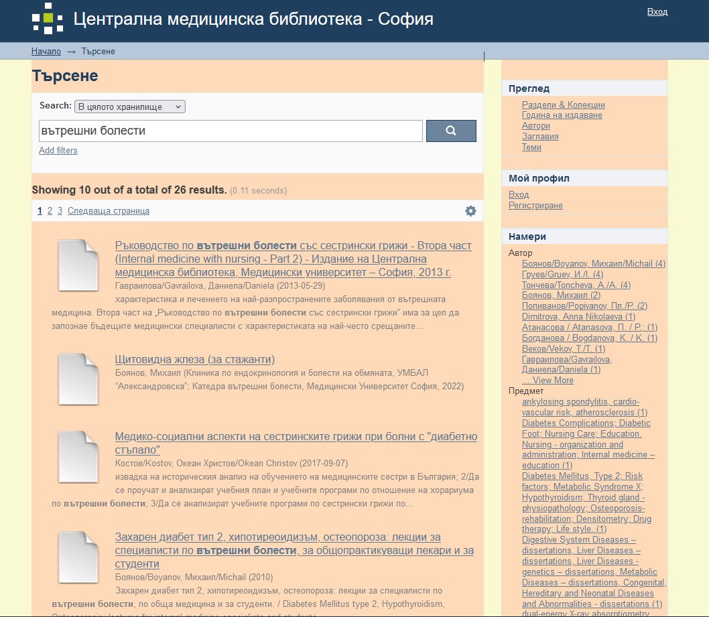Screen dimensions: 709x617
Task: Click Вход link in top header
Action: pyautogui.click(x=657, y=12)
